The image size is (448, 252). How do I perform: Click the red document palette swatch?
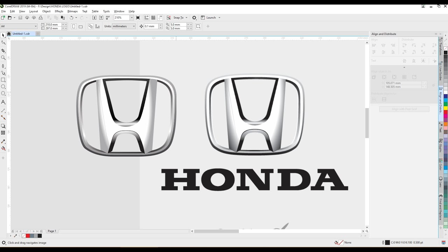(x=28, y=236)
